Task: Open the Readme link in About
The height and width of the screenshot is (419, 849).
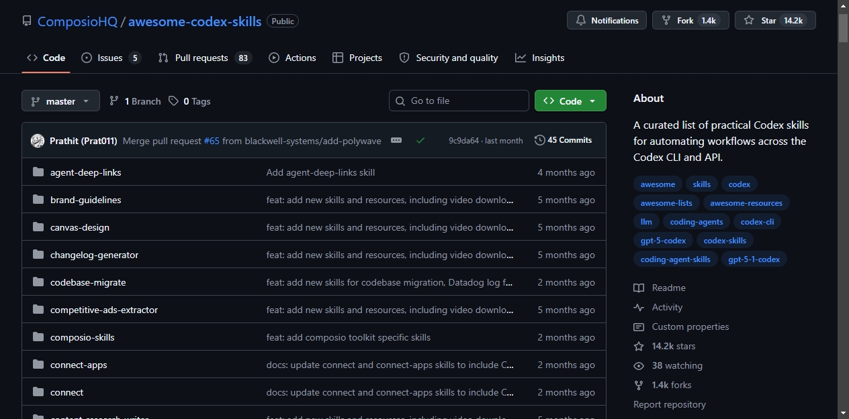Action: click(x=660, y=288)
